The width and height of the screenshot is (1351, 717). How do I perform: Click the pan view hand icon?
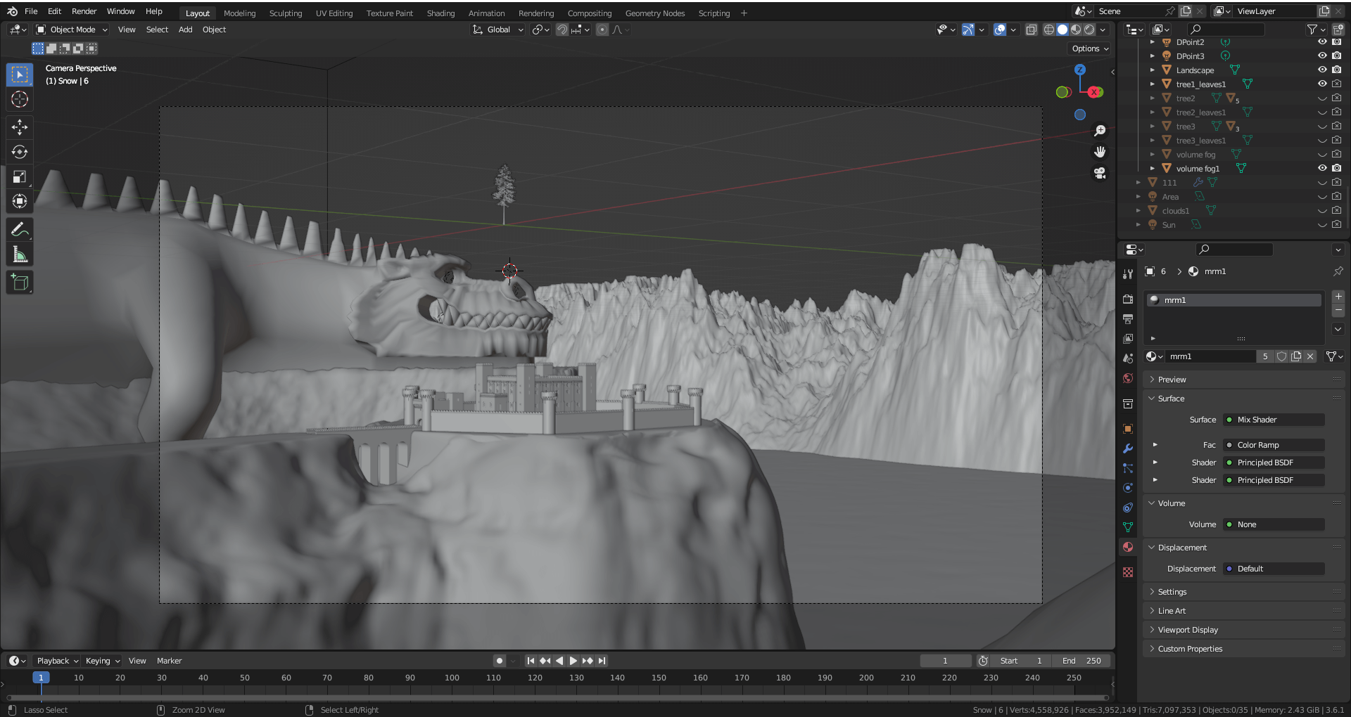1100,152
